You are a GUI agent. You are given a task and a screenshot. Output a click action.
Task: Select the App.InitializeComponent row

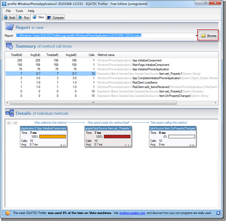(x=112, y=60)
